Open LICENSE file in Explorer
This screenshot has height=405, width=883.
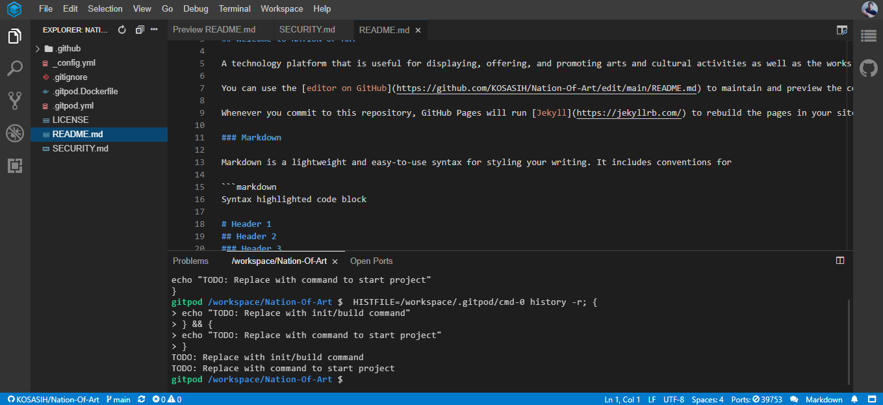pyautogui.click(x=70, y=120)
